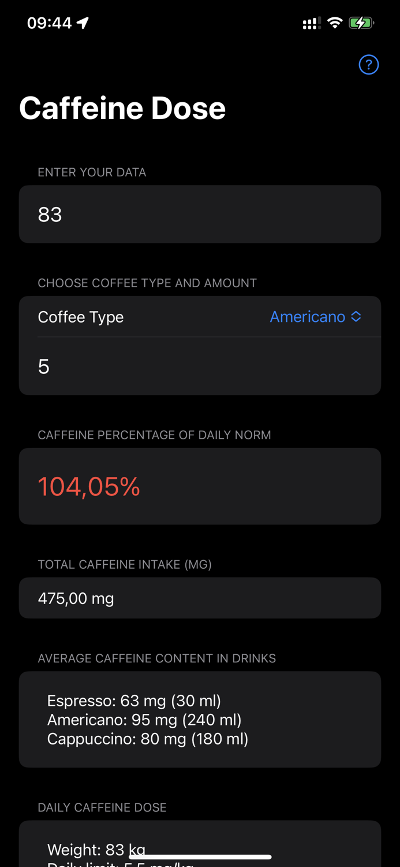Tap the location arrow icon in status bar
400x867 pixels.
83,21
